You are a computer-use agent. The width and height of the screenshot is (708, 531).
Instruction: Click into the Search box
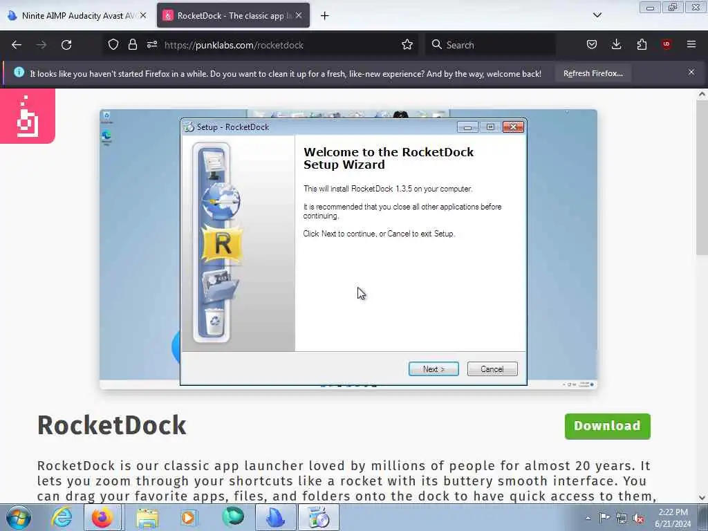pos(490,45)
